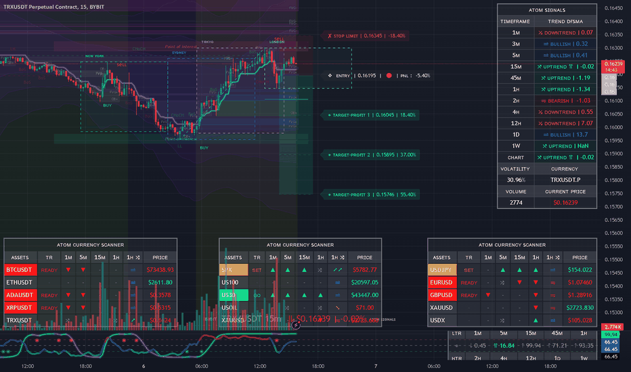
Task: Click the X icon on the STOP LIMIT label
Action: tap(330, 36)
